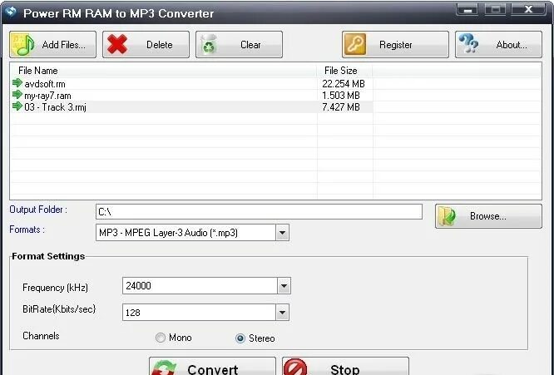This screenshot has width=554, height=375.
Task: Select the Stereo channel option
Action: 240,338
